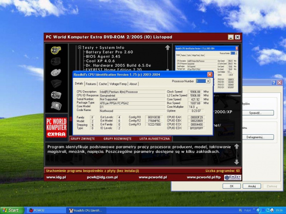Select the highlighted yellow disc category icon in sidebar
286x214 pixels.
click(x=56, y=50)
